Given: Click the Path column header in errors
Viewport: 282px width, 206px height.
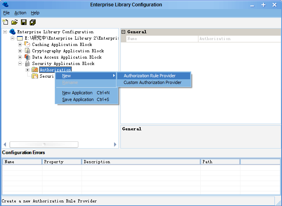Looking at the screenshot, I should coord(220,162).
